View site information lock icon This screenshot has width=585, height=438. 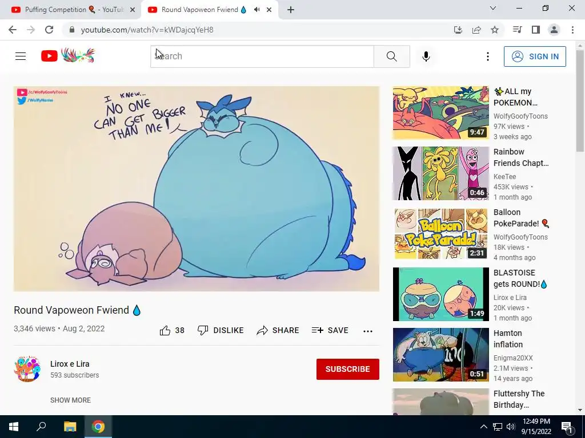(x=72, y=30)
